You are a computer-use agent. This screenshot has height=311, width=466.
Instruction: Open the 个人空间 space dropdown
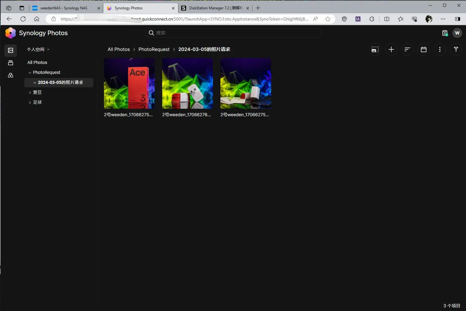38,49
